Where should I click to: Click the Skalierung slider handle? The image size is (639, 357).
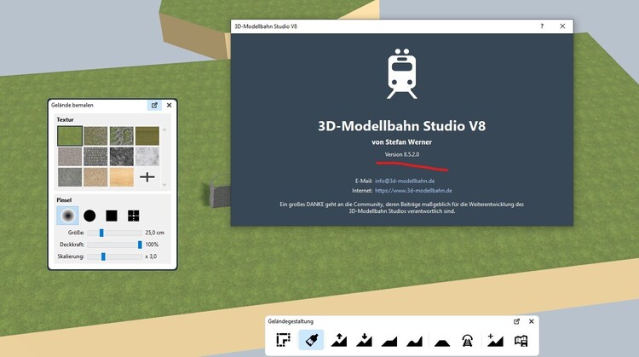pyautogui.click(x=103, y=256)
